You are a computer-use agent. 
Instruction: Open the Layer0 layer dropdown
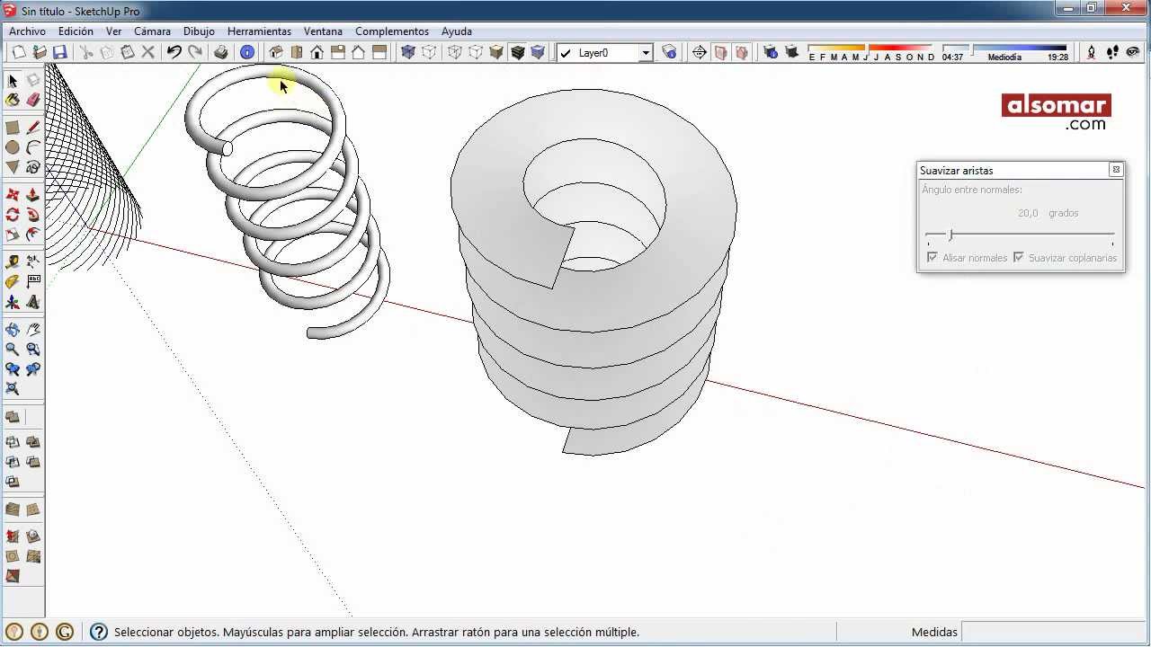(645, 53)
